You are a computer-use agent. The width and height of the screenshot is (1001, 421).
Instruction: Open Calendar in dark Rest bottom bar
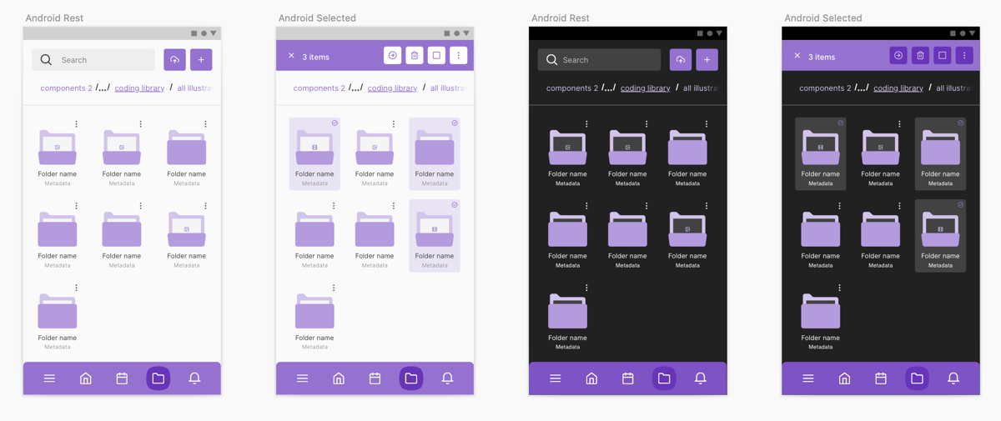pos(628,378)
